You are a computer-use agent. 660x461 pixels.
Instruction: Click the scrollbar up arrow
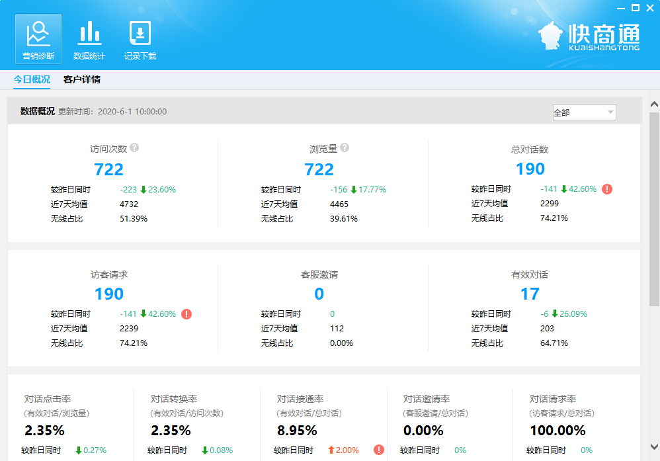coord(654,105)
